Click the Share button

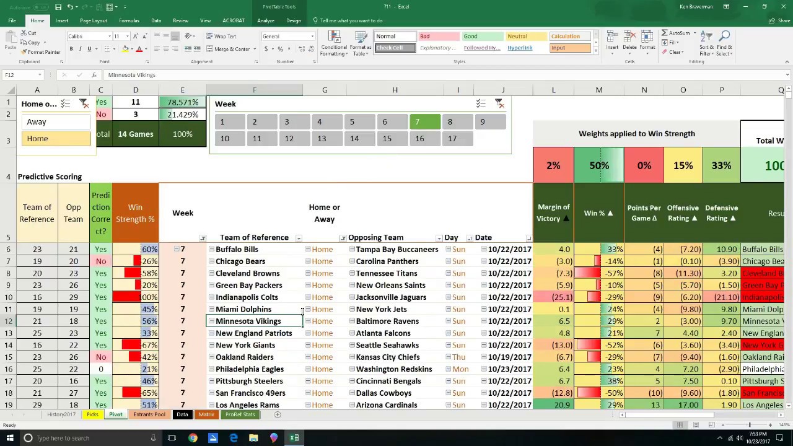779,20
